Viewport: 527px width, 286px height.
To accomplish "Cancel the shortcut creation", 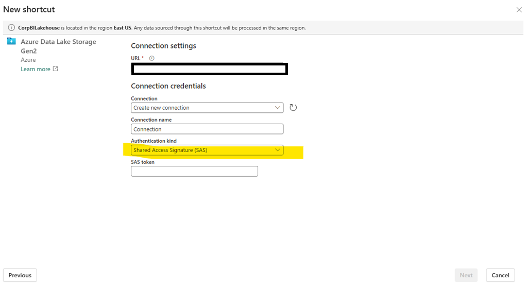I will [500, 275].
